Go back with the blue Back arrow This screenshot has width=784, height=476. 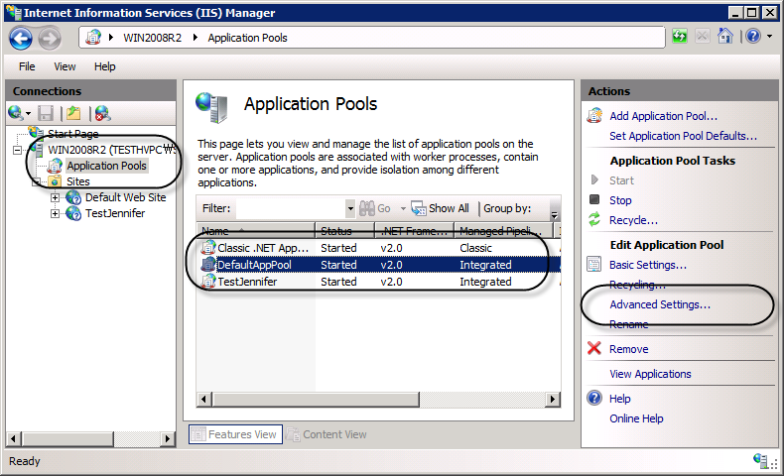click(x=21, y=38)
